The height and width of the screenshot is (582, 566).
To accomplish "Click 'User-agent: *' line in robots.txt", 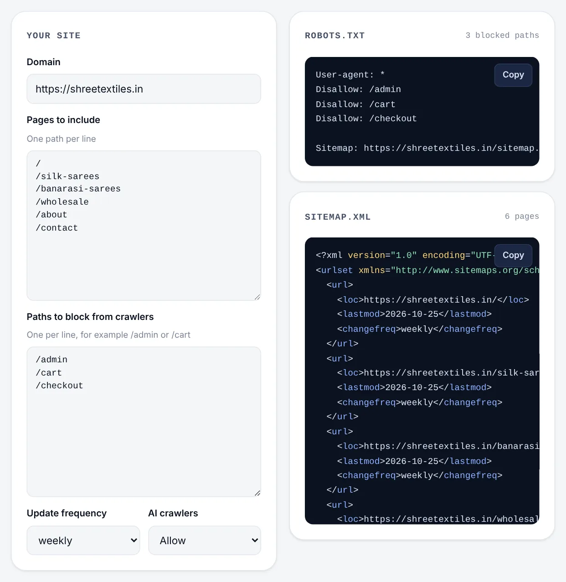I will pyautogui.click(x=350, y=75).
